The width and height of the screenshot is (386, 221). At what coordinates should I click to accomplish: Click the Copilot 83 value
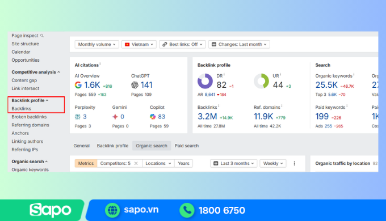pyautogui.click(x=161, y=117)
